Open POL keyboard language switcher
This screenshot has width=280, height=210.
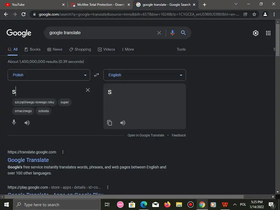pyautogui.click(x=243, y=205)
